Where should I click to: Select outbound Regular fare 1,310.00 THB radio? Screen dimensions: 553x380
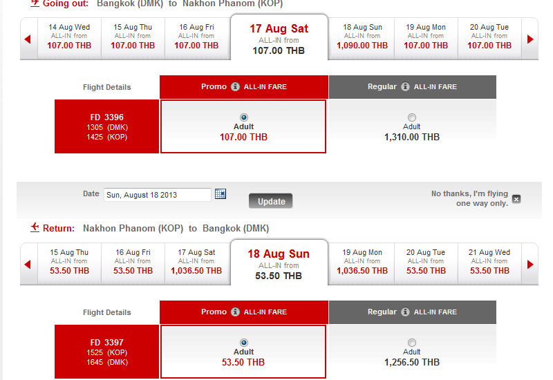point(412,117)
